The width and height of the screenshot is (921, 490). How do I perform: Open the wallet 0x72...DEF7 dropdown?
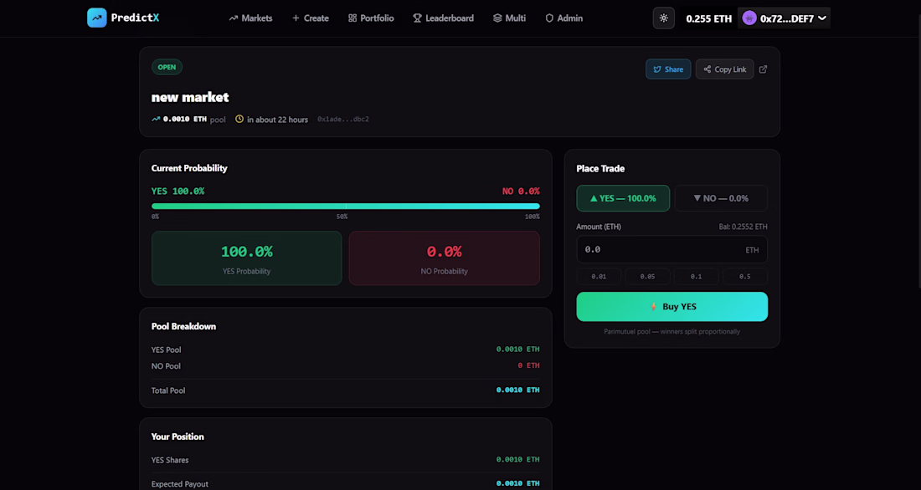[x=785, y=18]
